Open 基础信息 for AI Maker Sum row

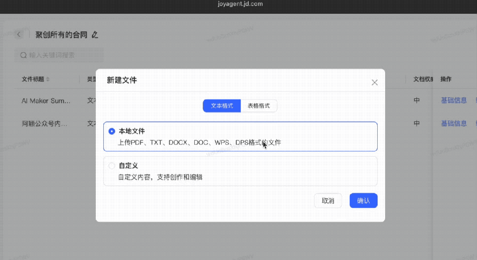click(x=454, y=100)
